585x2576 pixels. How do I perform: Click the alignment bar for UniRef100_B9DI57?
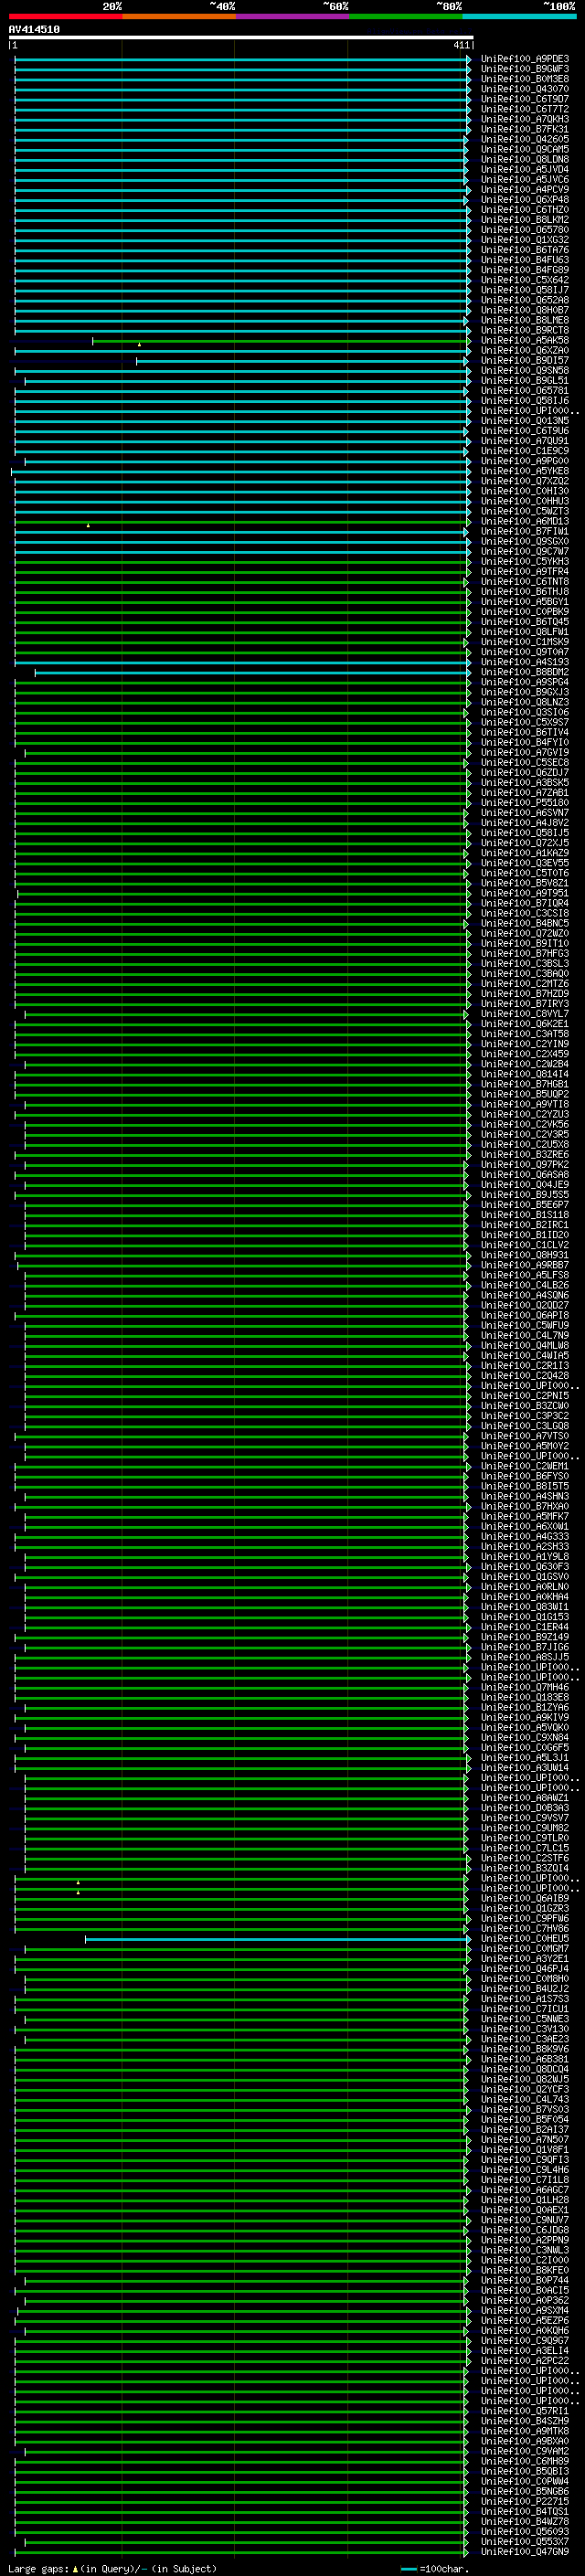[303, 361]
